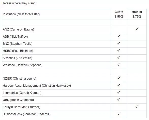Click the BusinessDesk (Jonathan Underhill) text

pos(27,114)
